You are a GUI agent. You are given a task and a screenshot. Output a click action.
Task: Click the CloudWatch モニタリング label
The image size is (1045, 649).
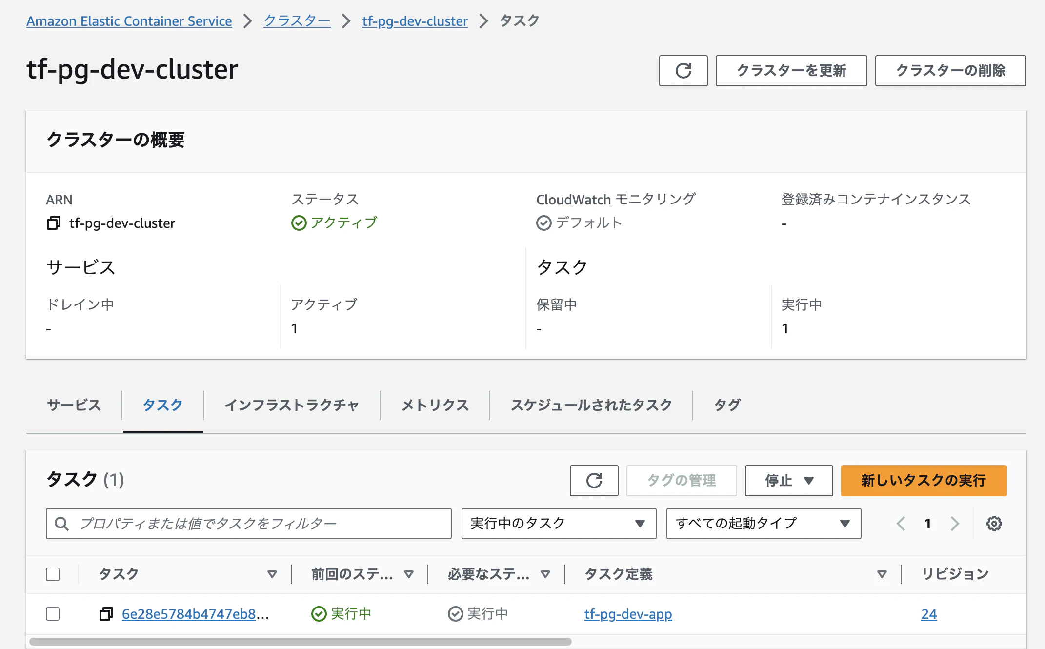click(x=616, y=200)
